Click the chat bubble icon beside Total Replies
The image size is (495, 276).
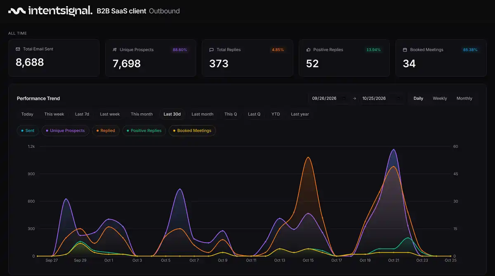[211, 50]
